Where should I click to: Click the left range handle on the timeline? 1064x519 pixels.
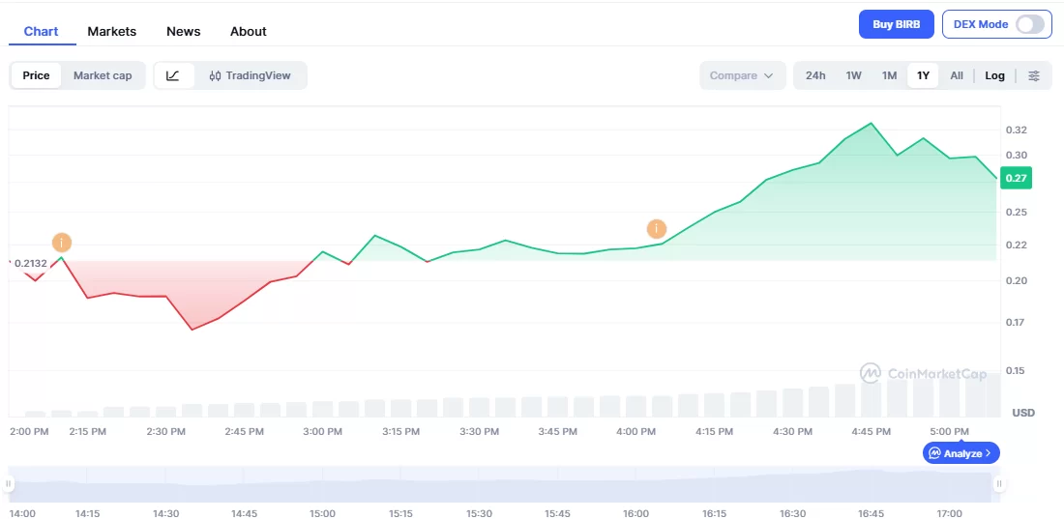tap(10, 483)
